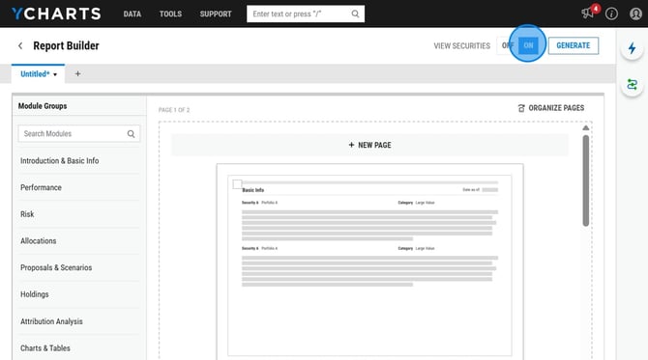648x360 pixels.
Task: Add a new report tab with plus
Action: point(77,73)
